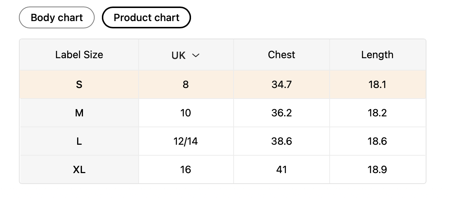Select the M label size row

pyautogui.click(x=79, y=113)
